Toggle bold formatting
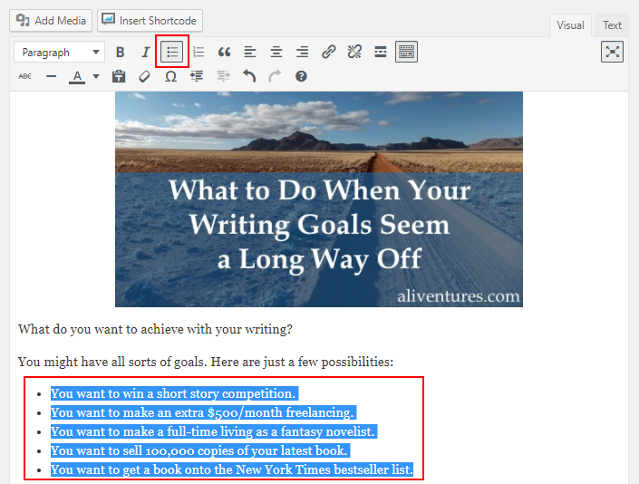The height and width of the screenshot is (484, 639). (x=120, y=53)
